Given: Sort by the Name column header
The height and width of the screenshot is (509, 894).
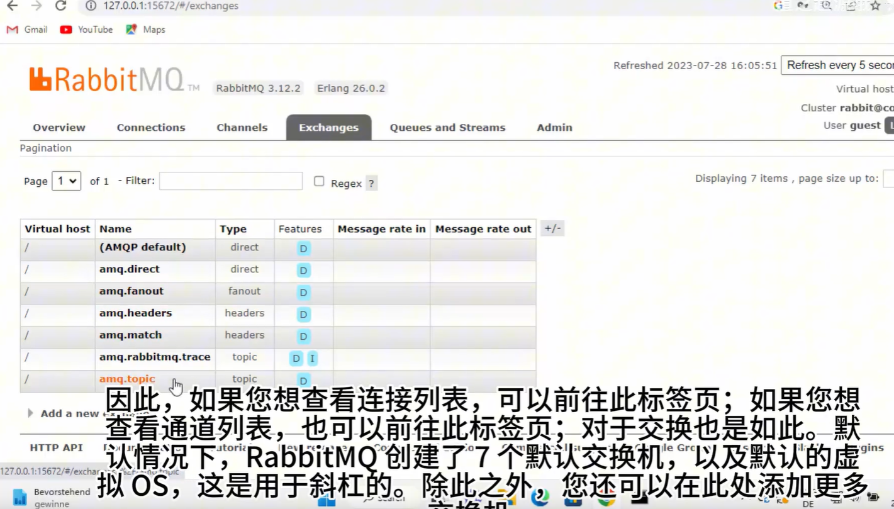Looking at the screenshot, I should pos(115,229).
